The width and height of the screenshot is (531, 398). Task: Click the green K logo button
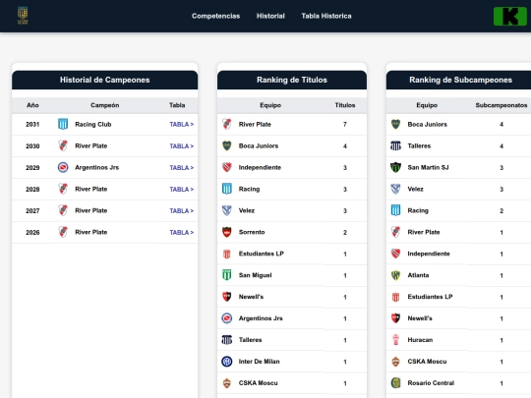(x=510, y=17)
